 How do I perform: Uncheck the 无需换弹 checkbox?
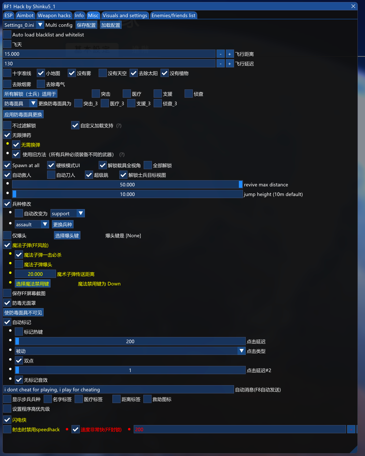tap(16, 145)
